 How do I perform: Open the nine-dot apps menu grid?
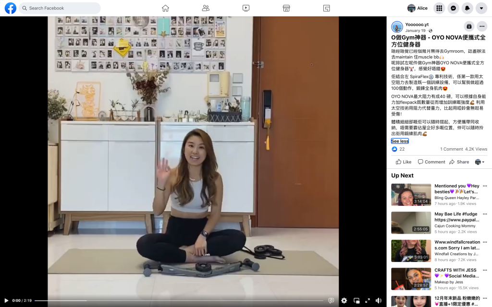pyautogui.click(x=439, y=8)
